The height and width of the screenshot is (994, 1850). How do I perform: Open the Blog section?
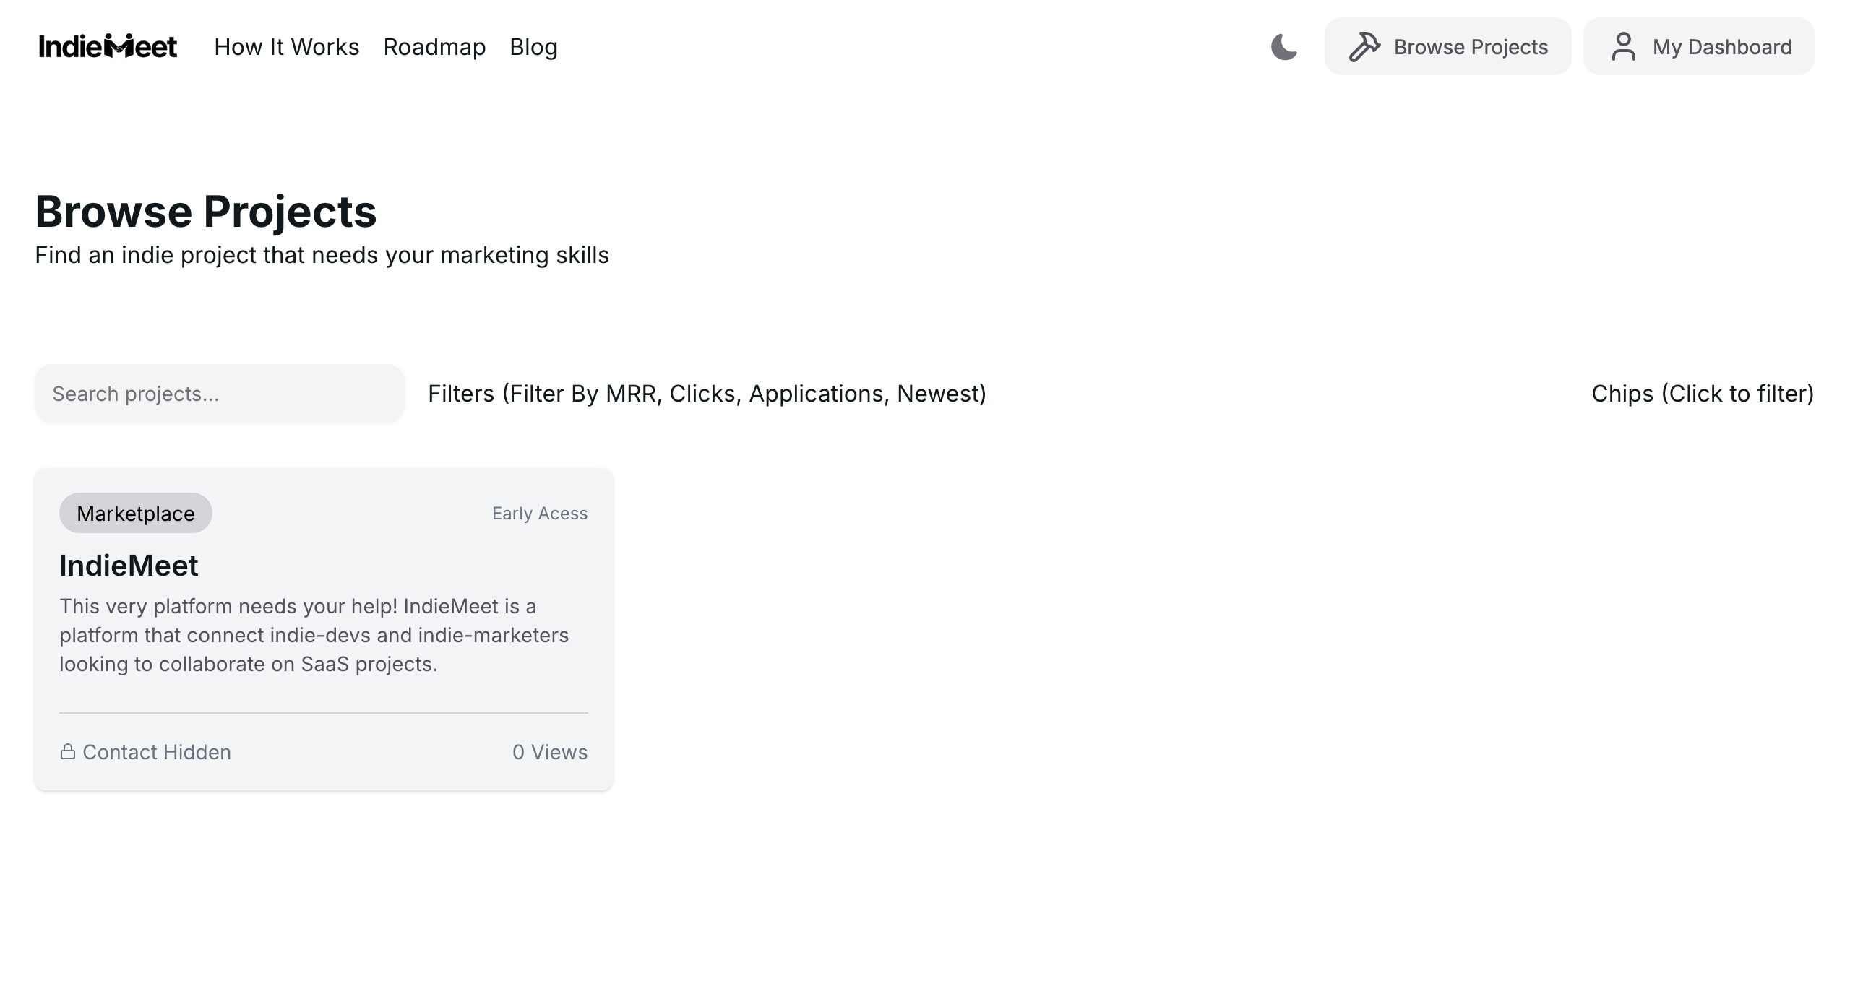pos(533,46)
